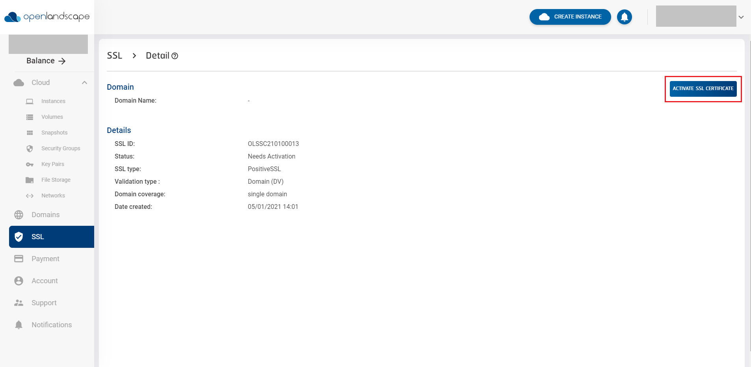Open the Payment card icon

pos(19,258)
